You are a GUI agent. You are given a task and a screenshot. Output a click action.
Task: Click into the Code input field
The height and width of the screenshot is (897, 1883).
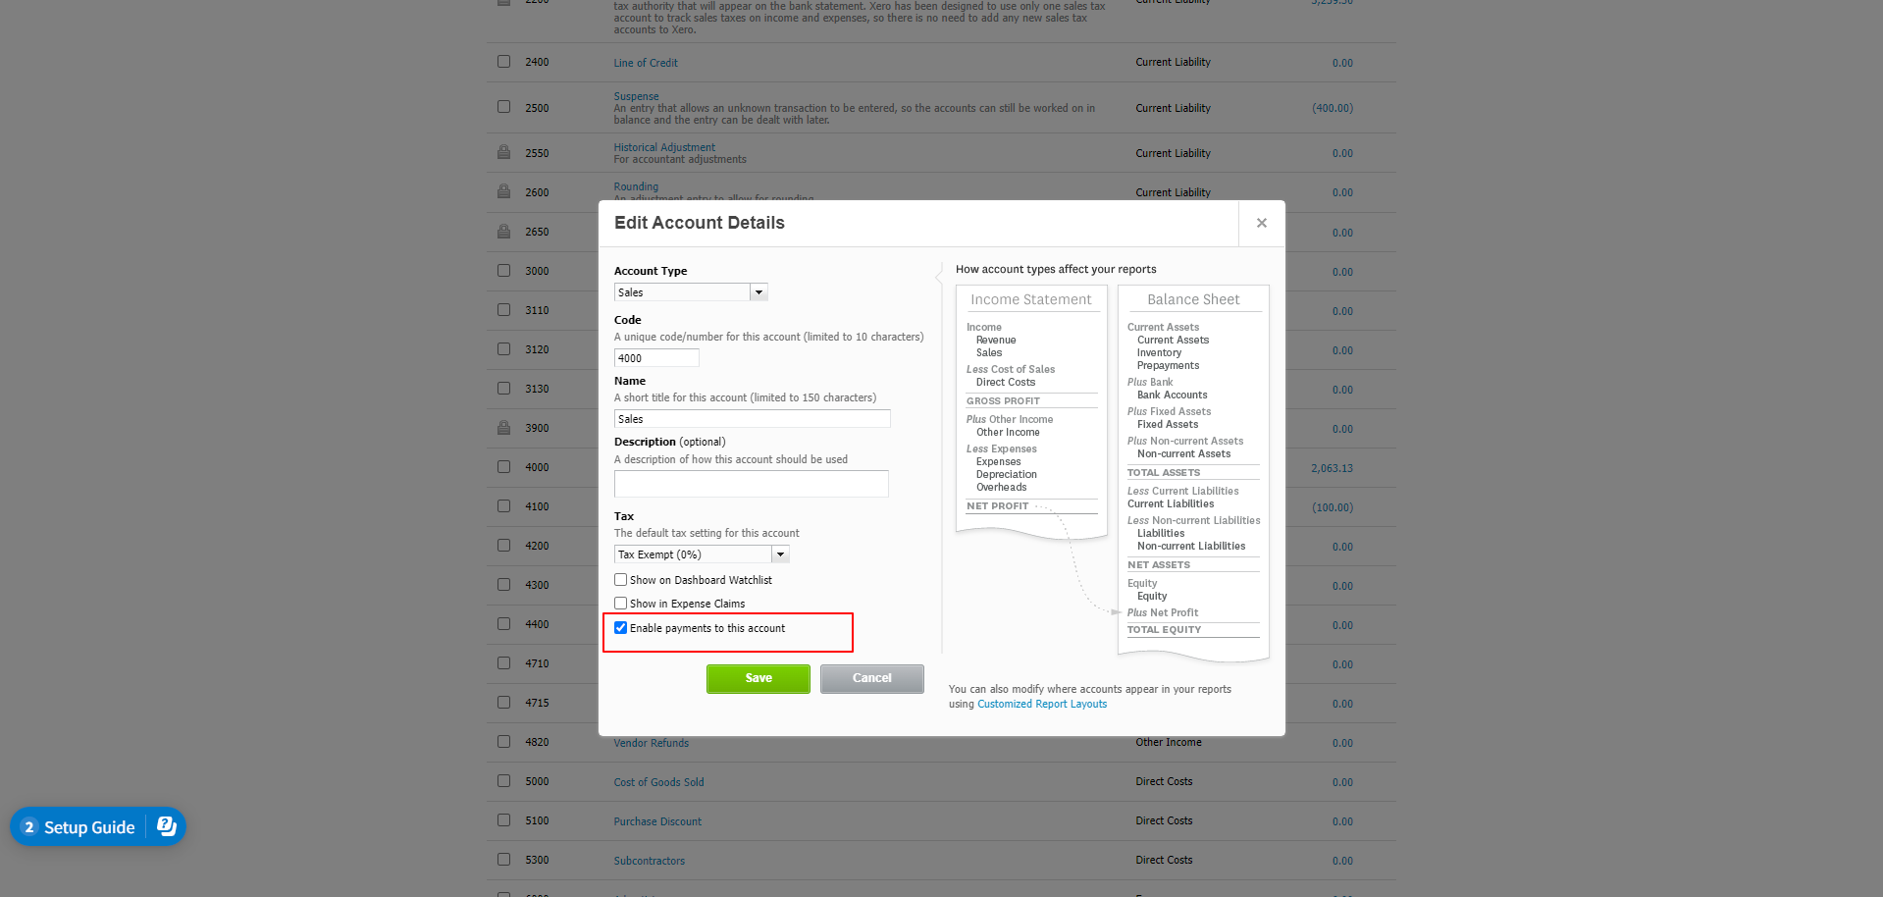(656, 358)
